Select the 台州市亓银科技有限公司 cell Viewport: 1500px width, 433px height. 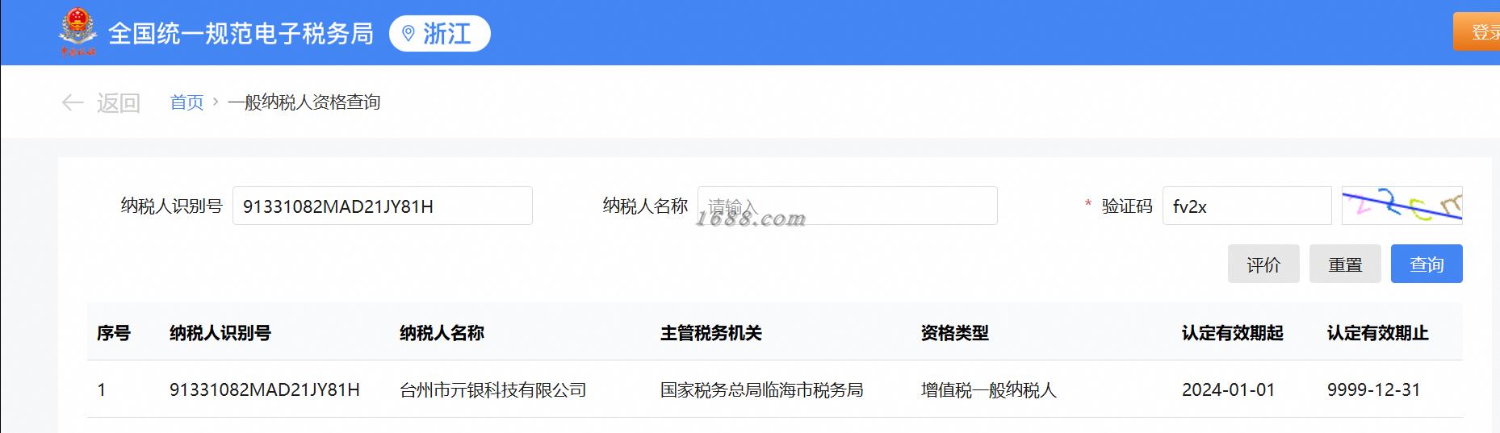click(493, 389)
